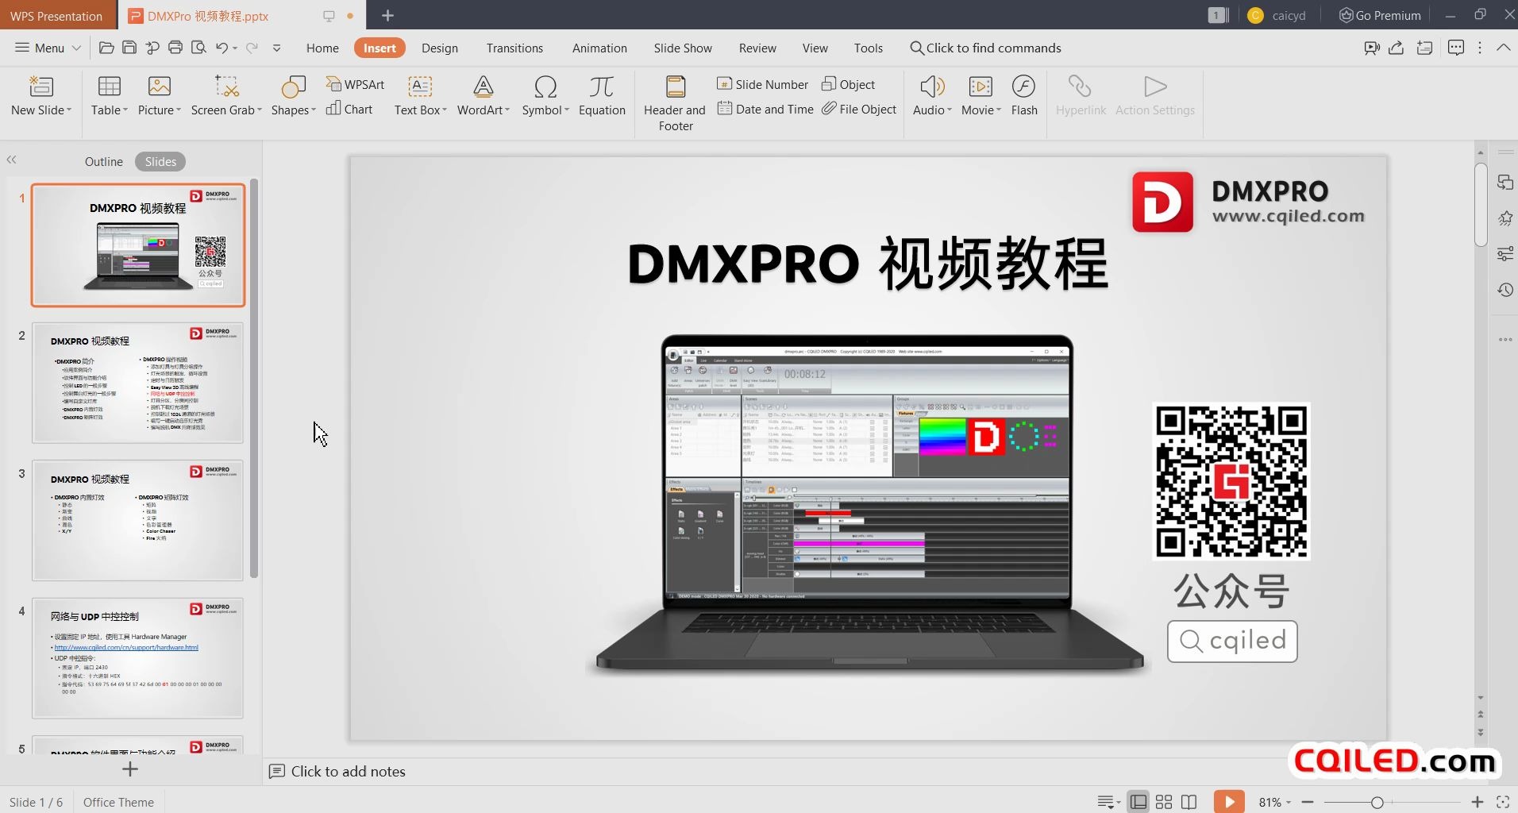Open the Transitions tab
This screenshot has width=1518, height=813.
click(514, 48)
